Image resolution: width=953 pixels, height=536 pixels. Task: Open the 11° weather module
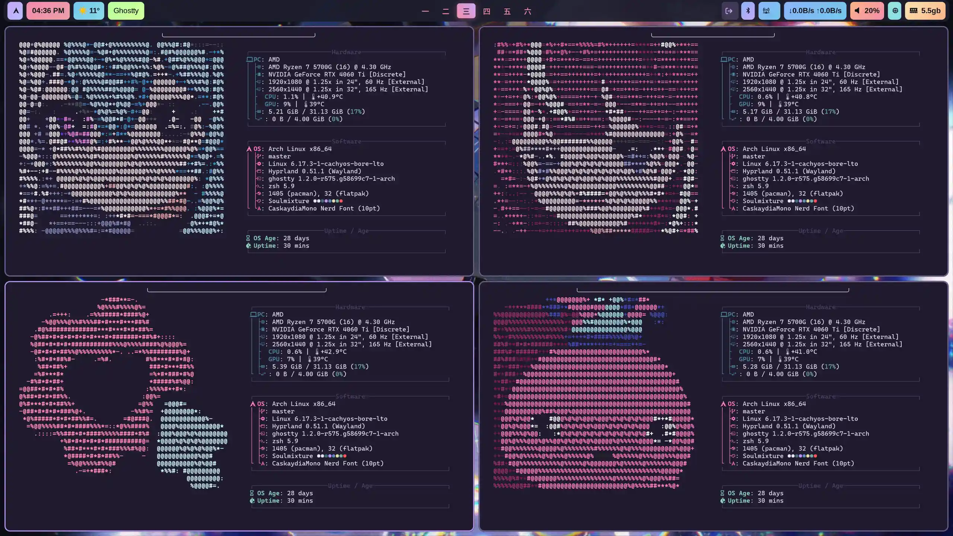89,11
